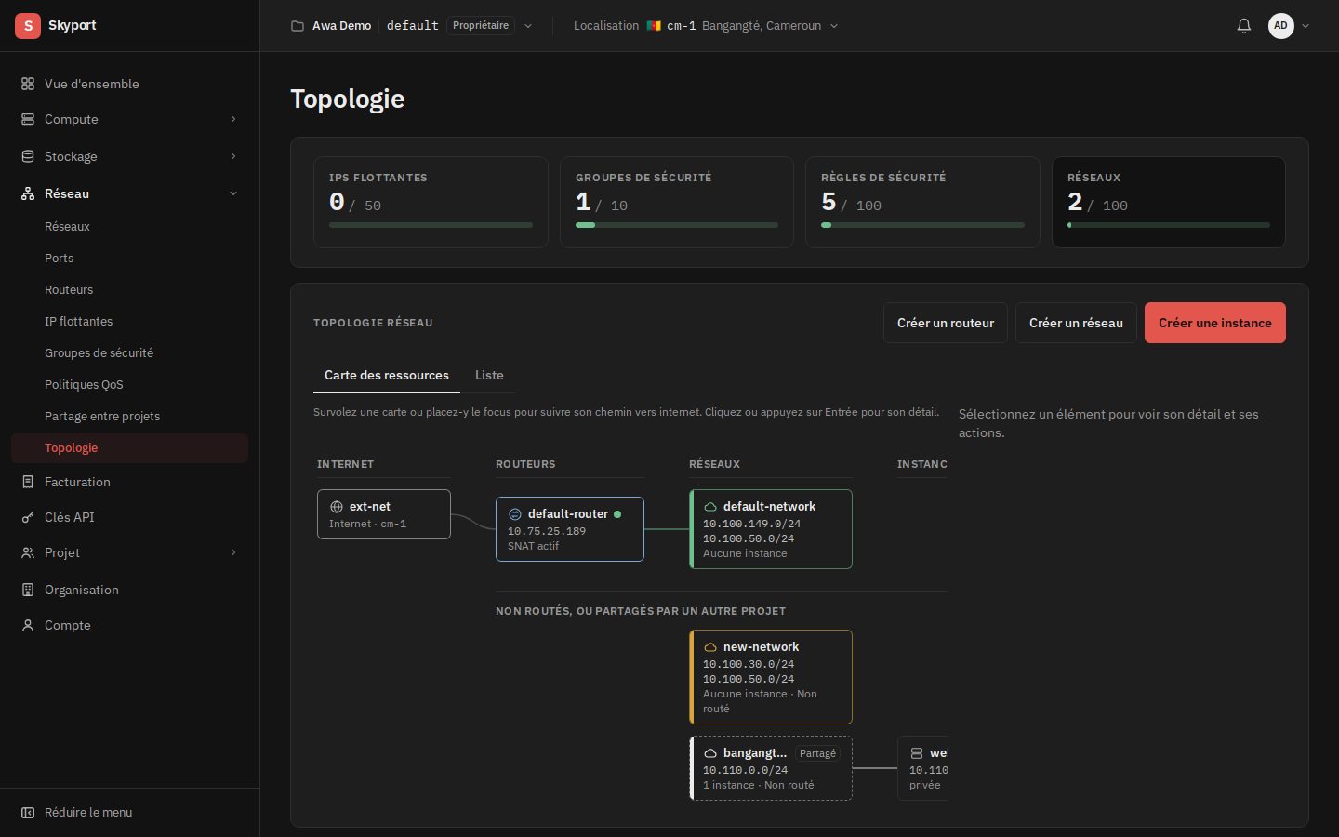
Task: Click the Compute server icon in sidebar
Action: pos(28,119)
